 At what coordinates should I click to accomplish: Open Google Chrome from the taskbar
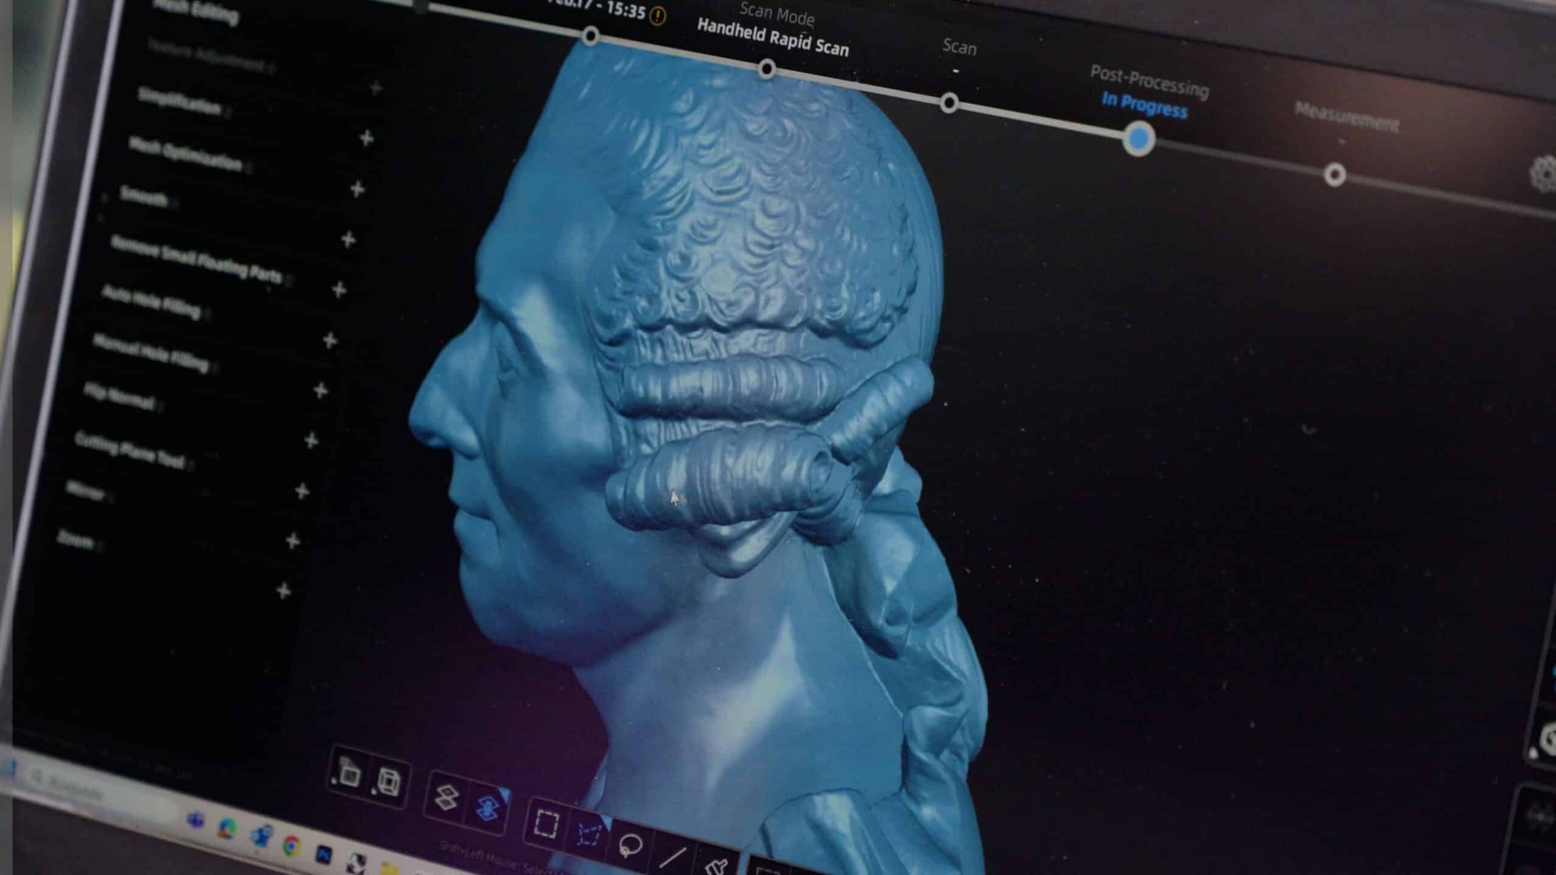coord(292,845)
